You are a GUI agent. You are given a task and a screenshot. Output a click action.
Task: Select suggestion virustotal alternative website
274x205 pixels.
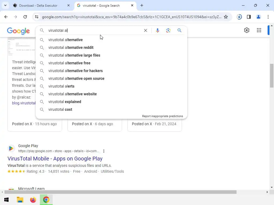pos(111,94)
